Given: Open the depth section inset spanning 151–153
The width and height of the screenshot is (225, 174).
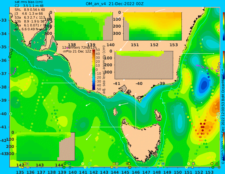Looking at the screenshot, I should tap(152, 26).
